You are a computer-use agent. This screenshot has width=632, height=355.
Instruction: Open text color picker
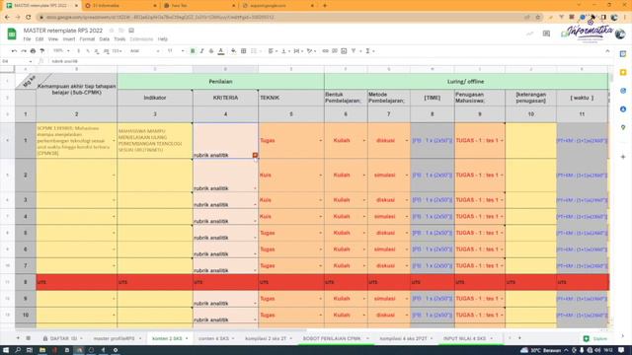(x=221, y=51)
